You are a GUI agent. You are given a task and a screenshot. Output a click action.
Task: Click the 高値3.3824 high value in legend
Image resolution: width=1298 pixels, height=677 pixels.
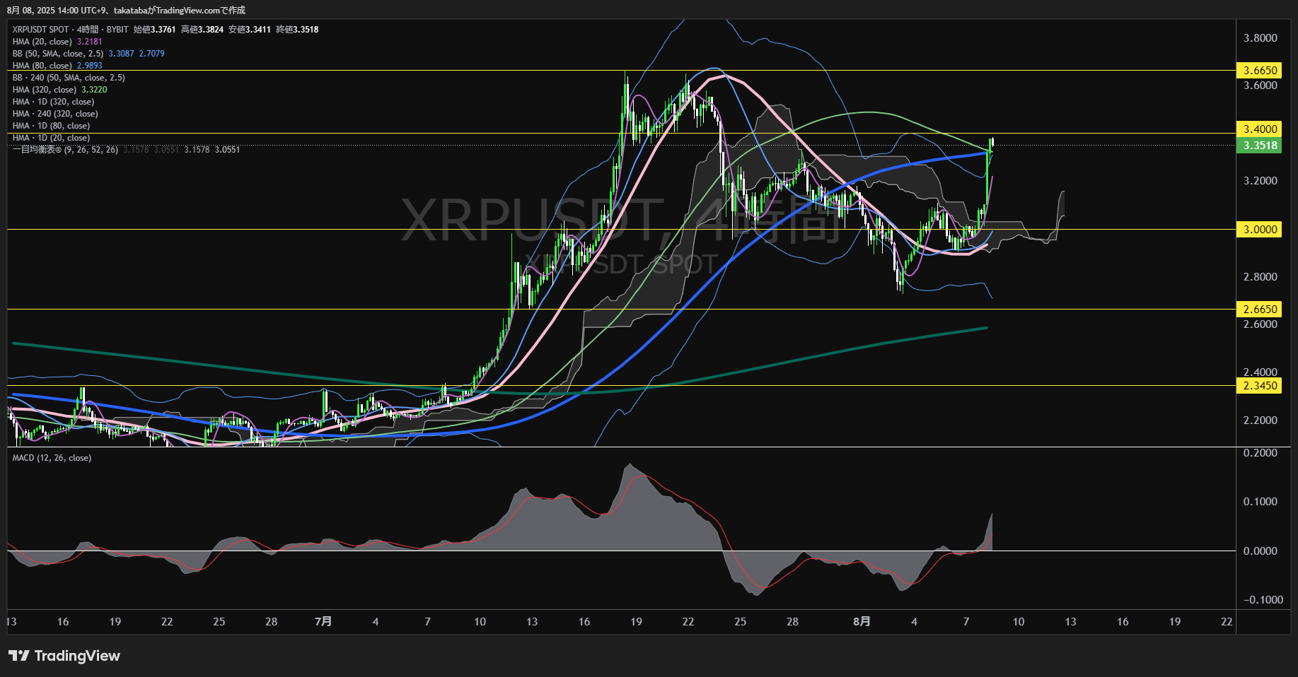click(202, 30)
